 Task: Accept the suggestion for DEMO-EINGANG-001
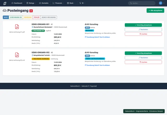(x=143, y=25)
